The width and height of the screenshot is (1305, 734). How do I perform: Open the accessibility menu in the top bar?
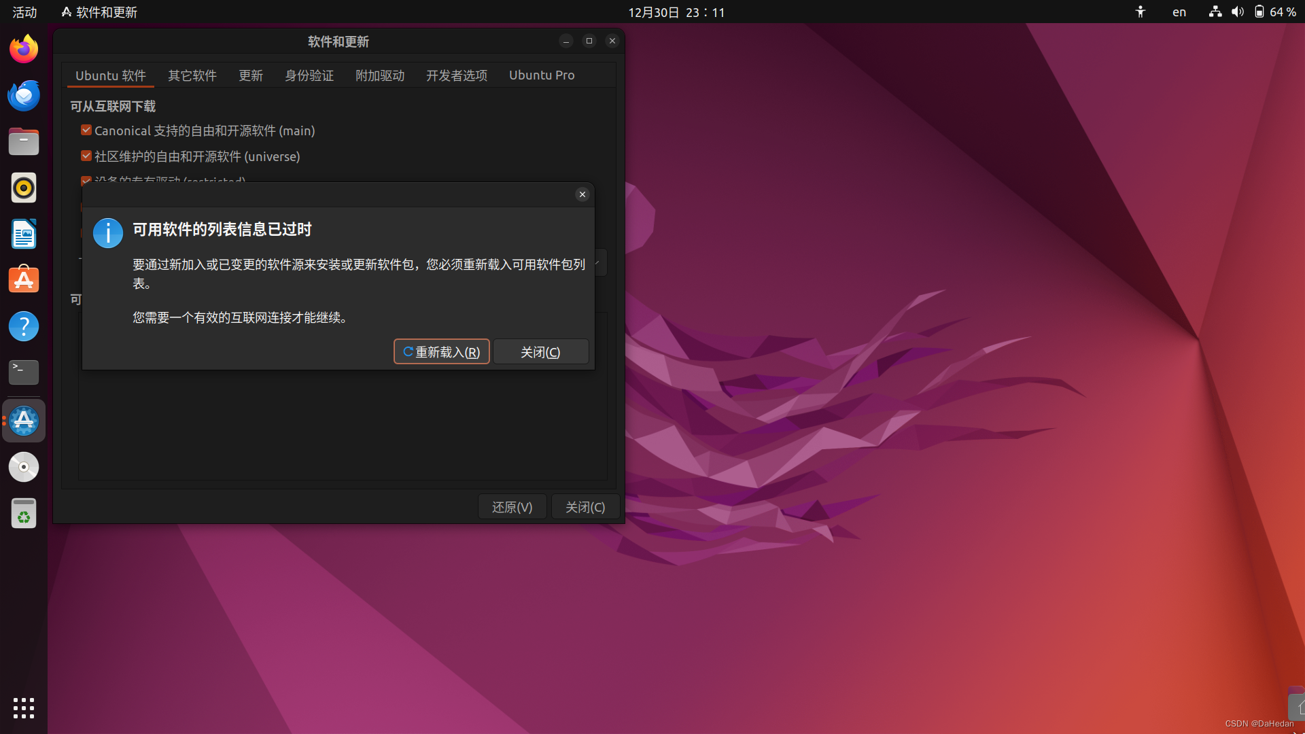click(1141, 12)
